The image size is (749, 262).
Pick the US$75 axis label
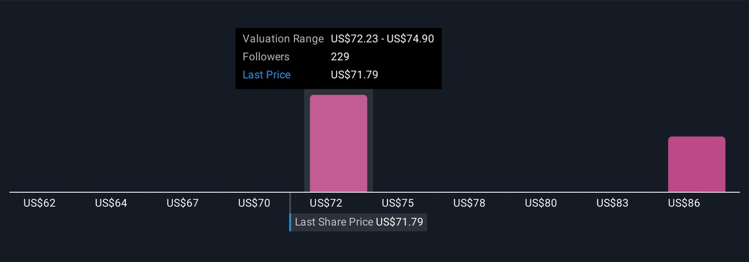(398, 203)
